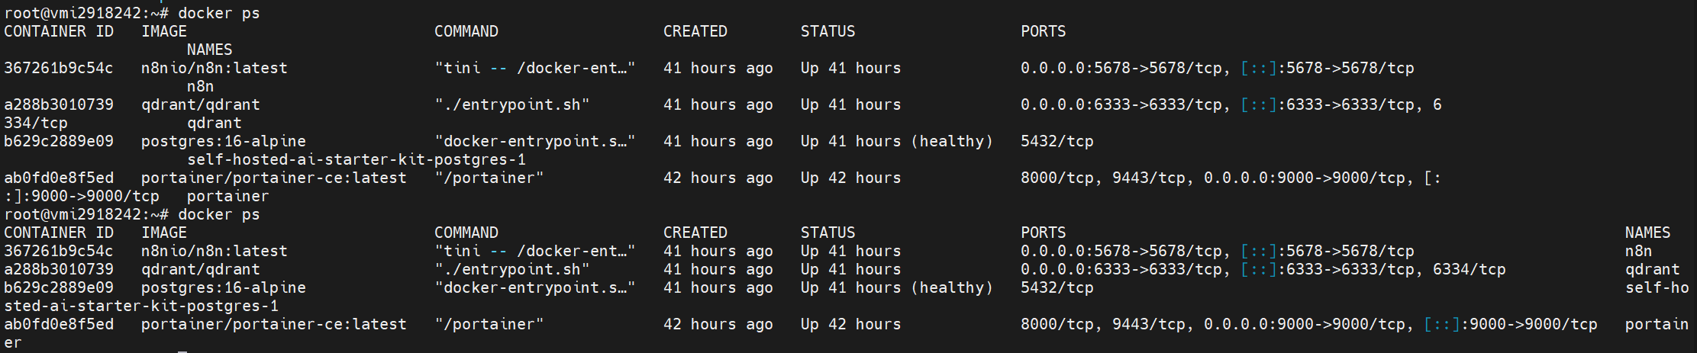Viewport: 1697px width, 353px height.
Task: Click "portainer/portainer-ce:latest" image in the first listing
Action: [273, 178]
